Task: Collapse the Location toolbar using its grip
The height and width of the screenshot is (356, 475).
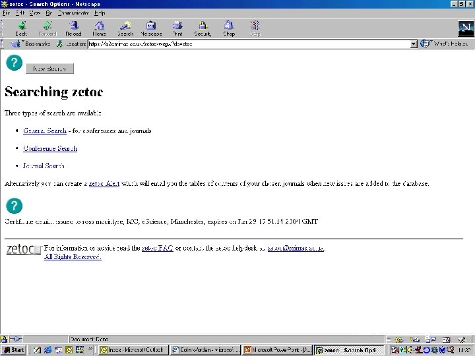Action: pyautogui.click(x=2, y=44)
